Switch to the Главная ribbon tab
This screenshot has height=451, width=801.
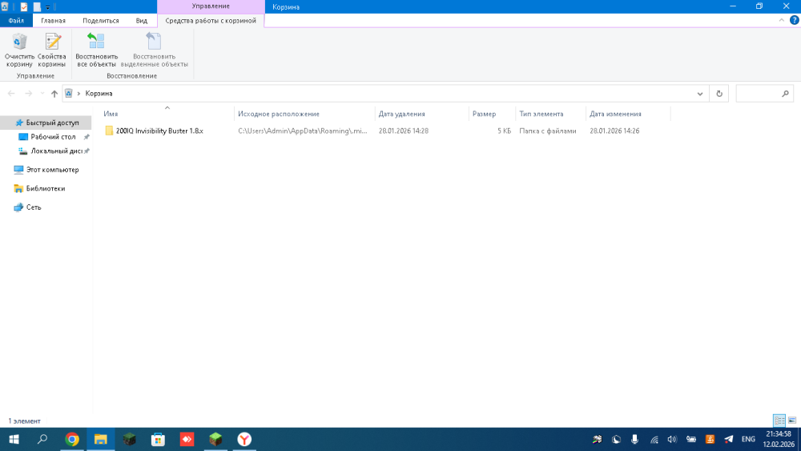tap(53, 21)
